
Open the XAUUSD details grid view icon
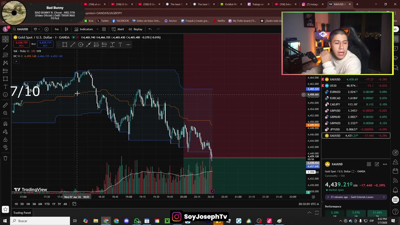369,164
